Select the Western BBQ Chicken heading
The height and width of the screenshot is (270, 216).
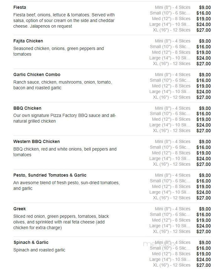click(x=36, y=141)
